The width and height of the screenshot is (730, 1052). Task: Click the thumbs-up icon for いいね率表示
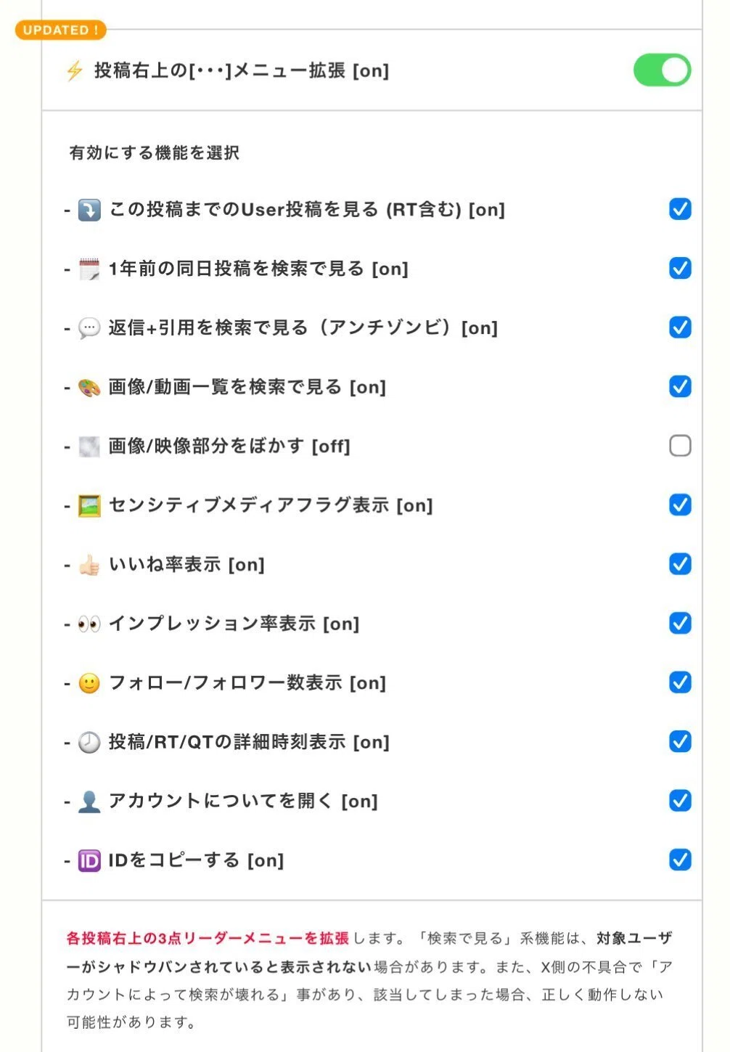coord(89,565)
